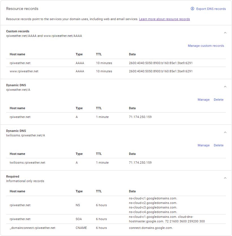Select the www.rpiweather.net AAAA host name

click(x=24, y=71)
